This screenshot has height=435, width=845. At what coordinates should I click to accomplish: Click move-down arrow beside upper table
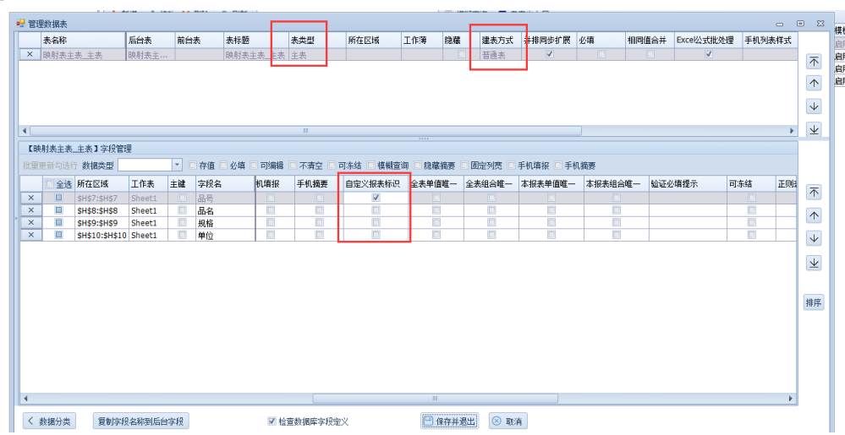(813, 106)
